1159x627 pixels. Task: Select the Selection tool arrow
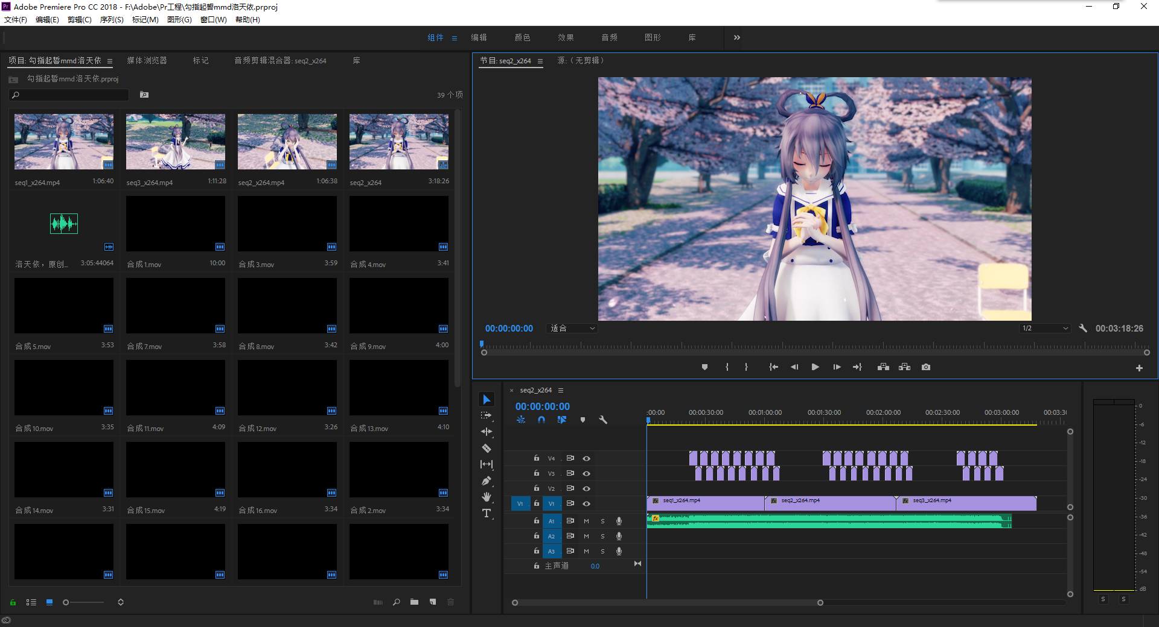487,400
